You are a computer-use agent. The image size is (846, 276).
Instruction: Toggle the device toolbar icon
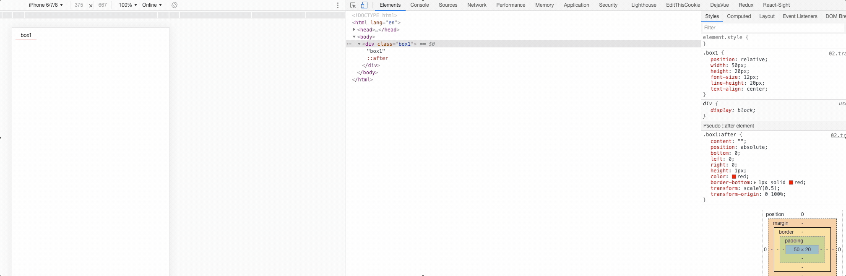[x=364, y=5]
